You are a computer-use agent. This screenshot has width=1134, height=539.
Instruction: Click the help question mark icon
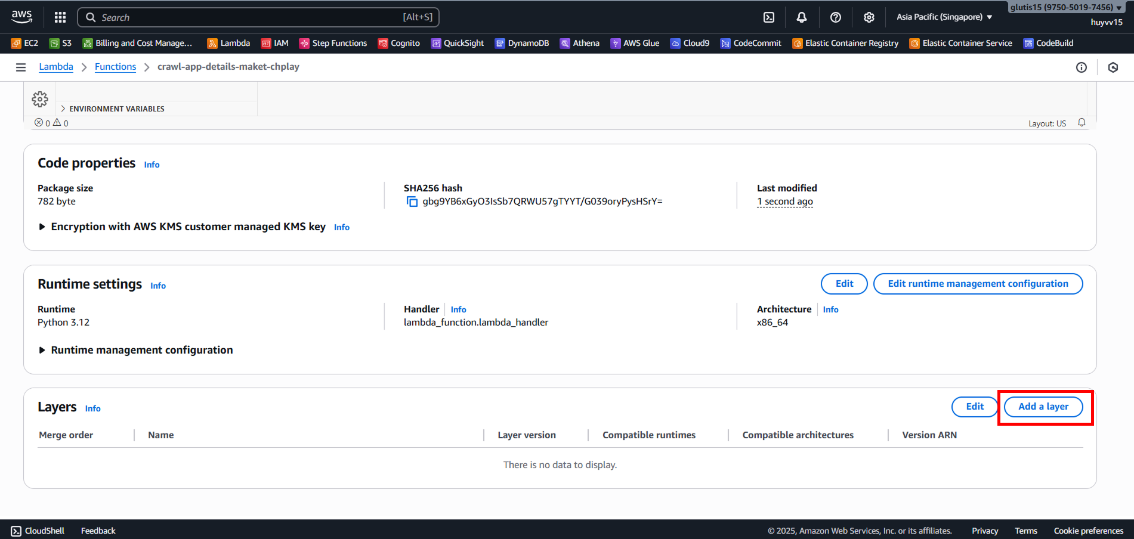pos(836,17)
